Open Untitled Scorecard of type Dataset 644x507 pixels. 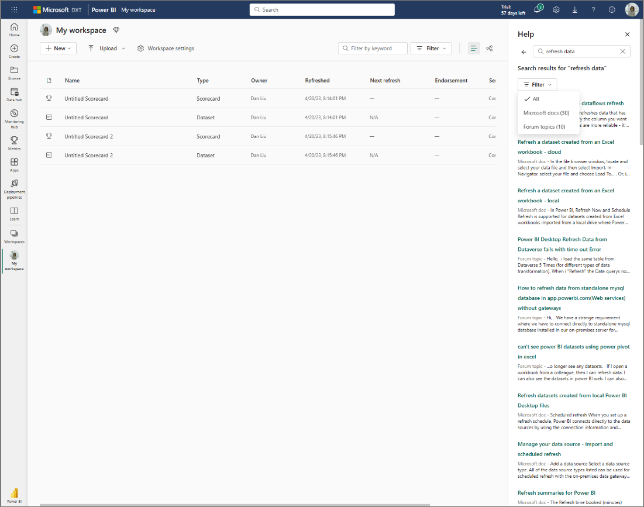tap(86, 118)
